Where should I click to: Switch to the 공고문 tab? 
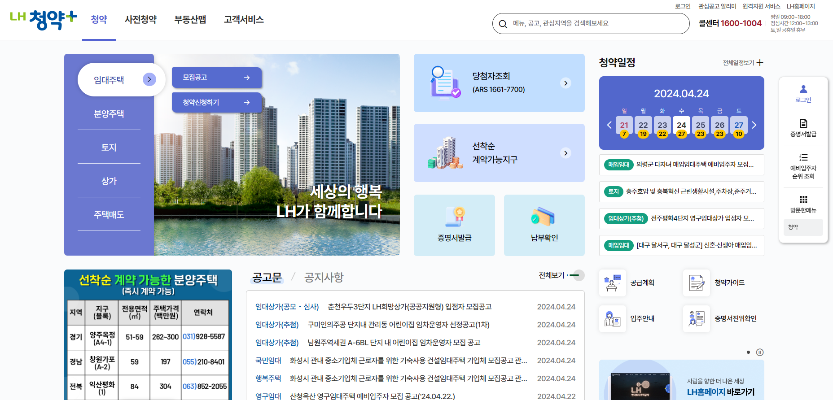[267, 278]
